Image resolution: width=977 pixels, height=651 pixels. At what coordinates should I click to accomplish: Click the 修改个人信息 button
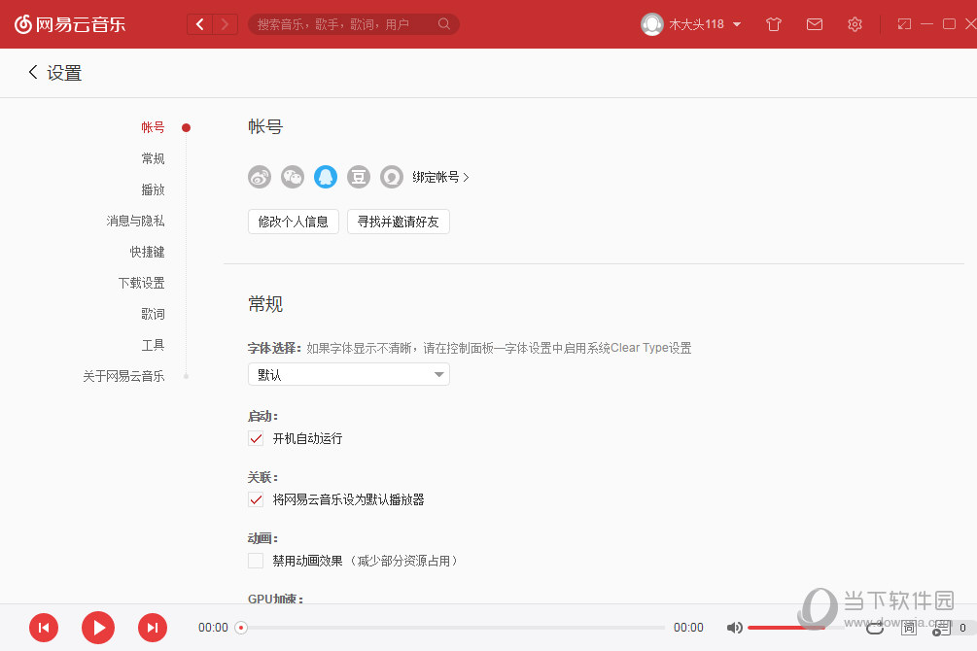pyautogui.click(x=293, y=222)
